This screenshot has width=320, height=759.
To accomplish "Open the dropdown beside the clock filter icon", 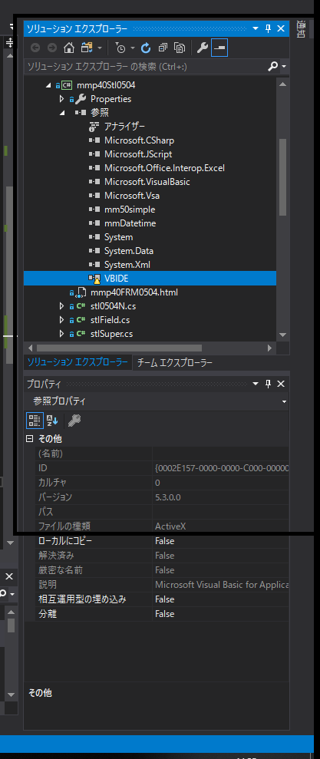I will point(132,48).
